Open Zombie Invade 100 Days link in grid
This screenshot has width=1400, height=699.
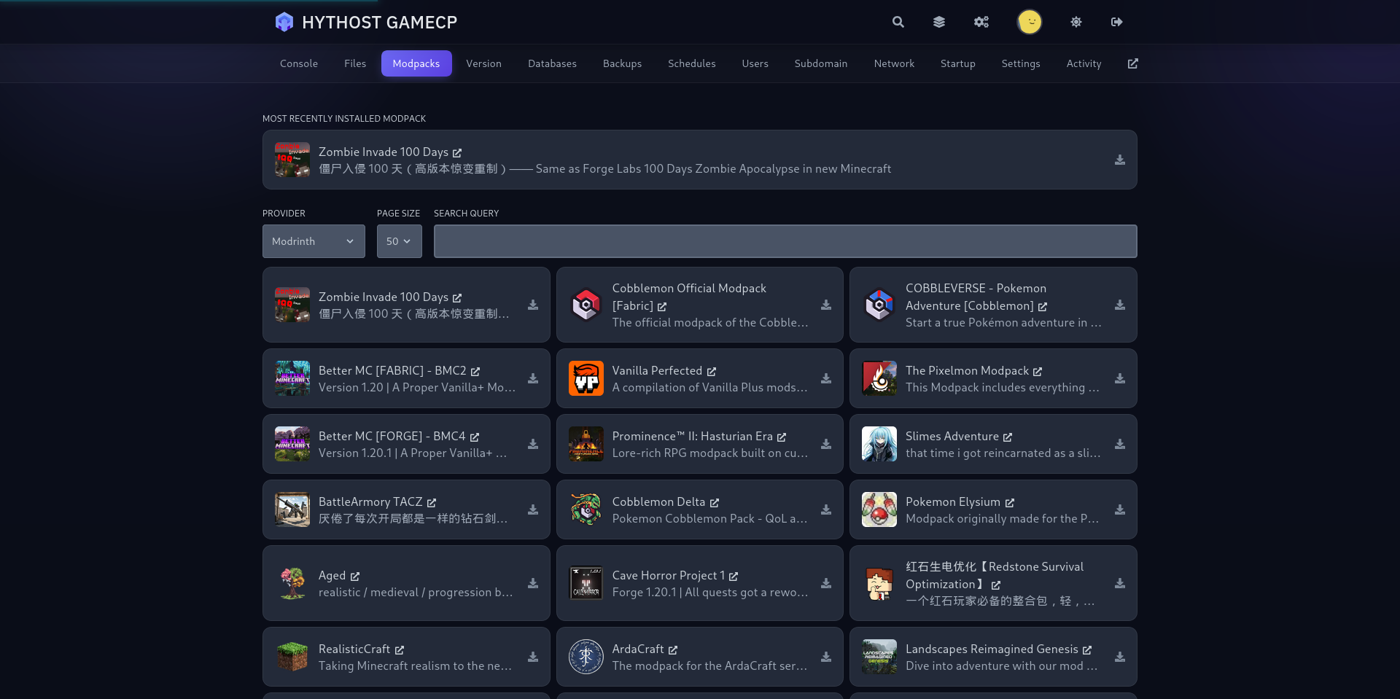click(x=389, y=297)
